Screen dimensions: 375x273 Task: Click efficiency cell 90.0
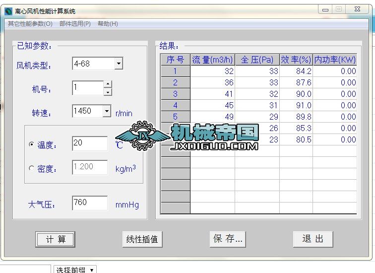[x=296, y=94]
